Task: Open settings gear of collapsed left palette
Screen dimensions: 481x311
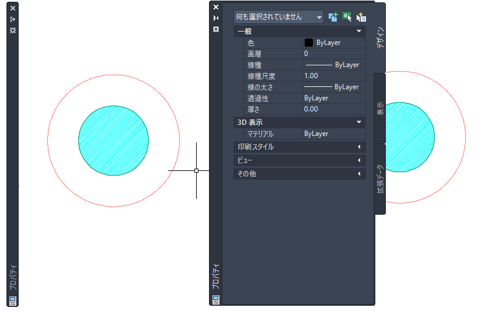Action: (13, 30)
